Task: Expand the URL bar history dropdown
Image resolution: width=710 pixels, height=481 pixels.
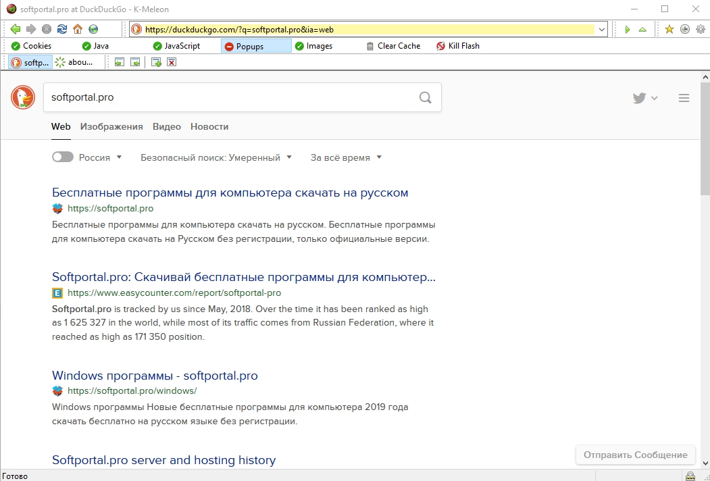Action: pos(601,30)
